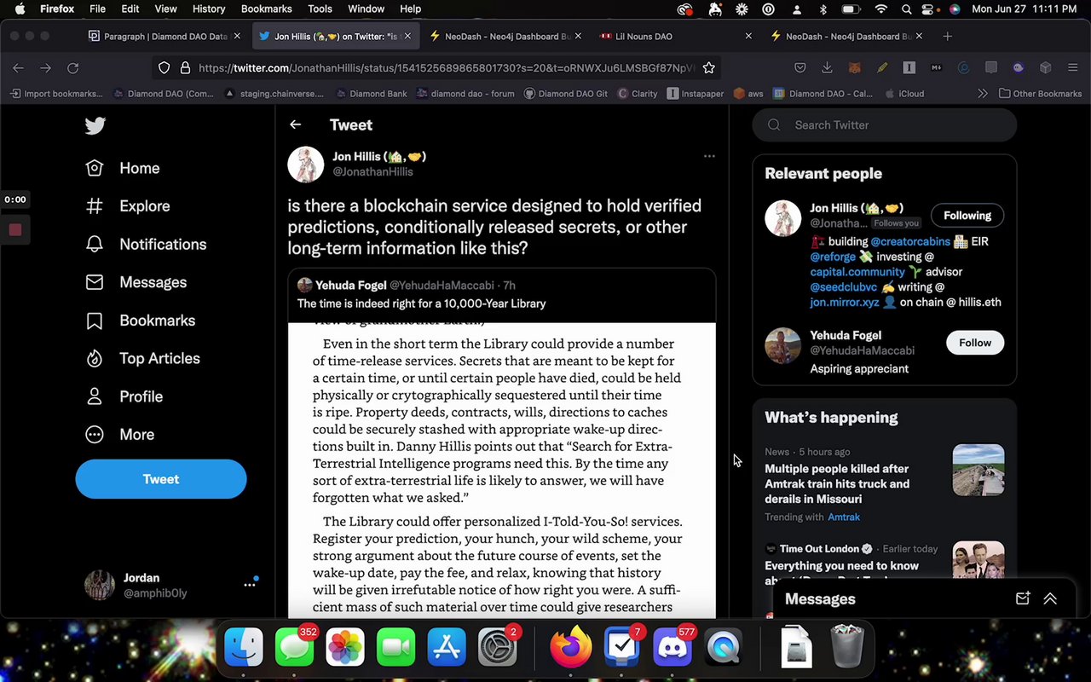Expand the Messages drawer

[x=1050, y=599]
